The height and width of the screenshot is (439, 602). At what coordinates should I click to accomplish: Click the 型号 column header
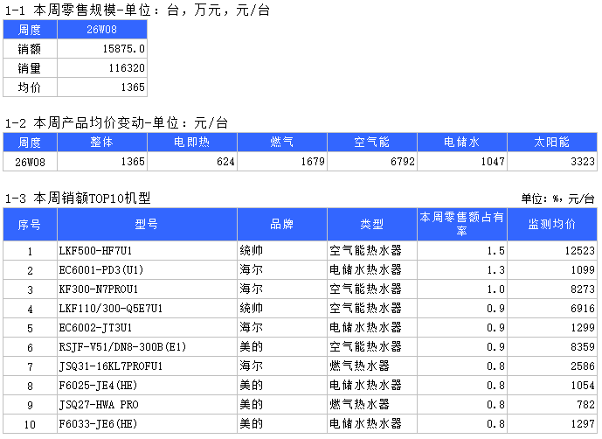click(147, 224)
